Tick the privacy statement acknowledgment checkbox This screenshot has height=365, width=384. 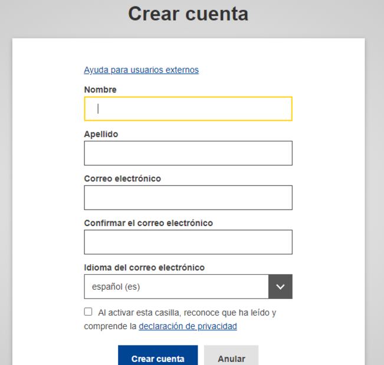click(x=88, y=312)
